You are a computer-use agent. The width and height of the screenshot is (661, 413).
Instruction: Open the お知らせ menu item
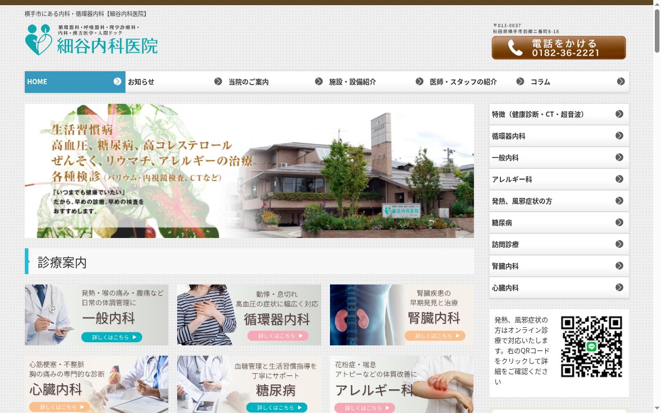click(176, 82)
